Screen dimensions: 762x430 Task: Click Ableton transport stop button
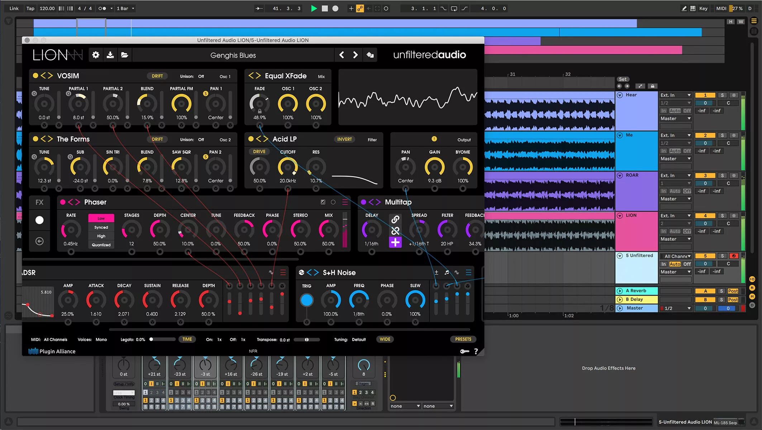tap(325, 8)
